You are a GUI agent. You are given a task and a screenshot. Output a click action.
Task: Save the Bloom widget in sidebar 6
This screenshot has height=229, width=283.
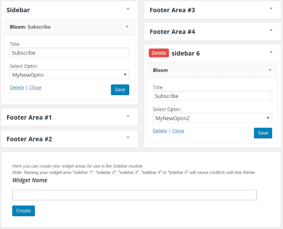(263, 133)
